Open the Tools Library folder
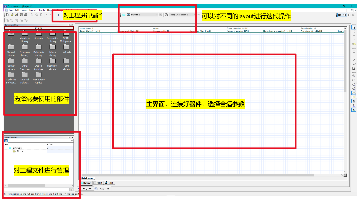Image resolution: width=359 pixels, height=202 pixels. [x=66, y=64]
